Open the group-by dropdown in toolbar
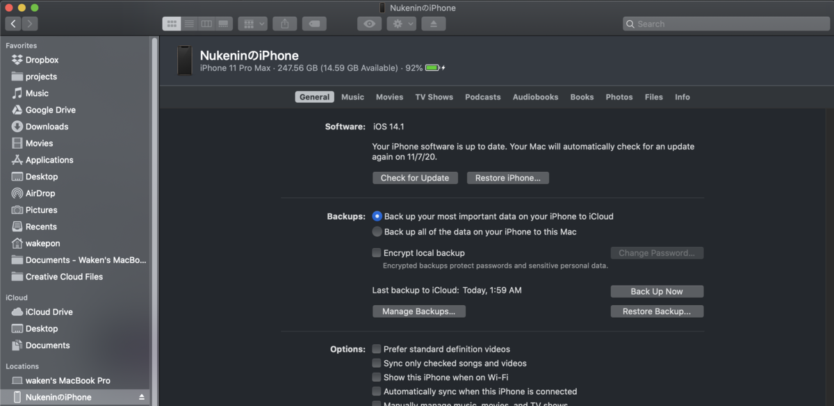The height and width of the screenshot is (406, 834). 252,24
